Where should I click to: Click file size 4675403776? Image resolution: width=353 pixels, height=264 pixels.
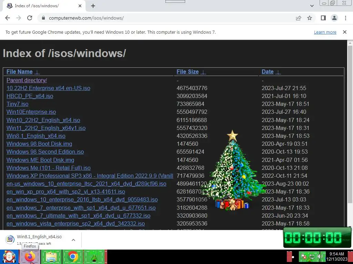(x=192, y=88)
